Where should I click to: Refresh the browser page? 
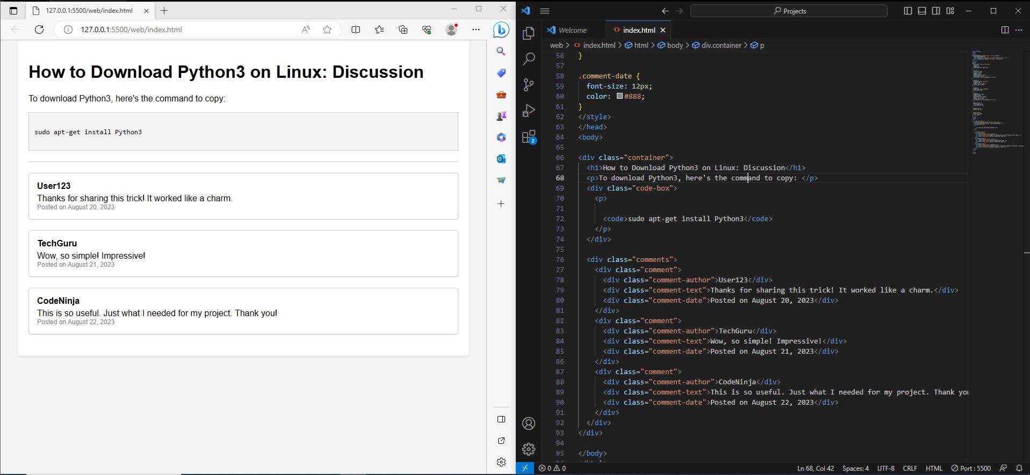(x=39, y=30)
